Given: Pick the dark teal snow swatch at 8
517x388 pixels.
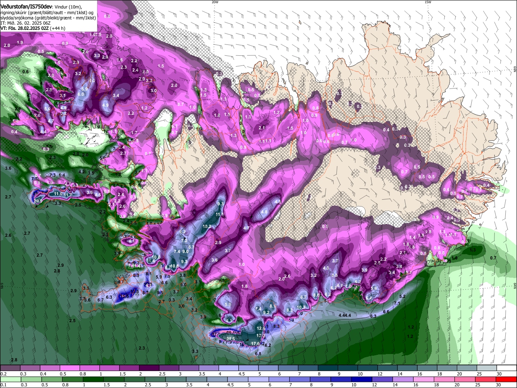Looking at the screenshot, I should (328, 368).
